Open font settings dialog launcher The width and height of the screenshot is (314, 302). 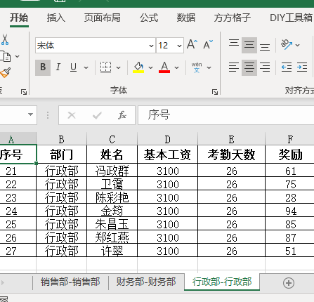point(215,92)
